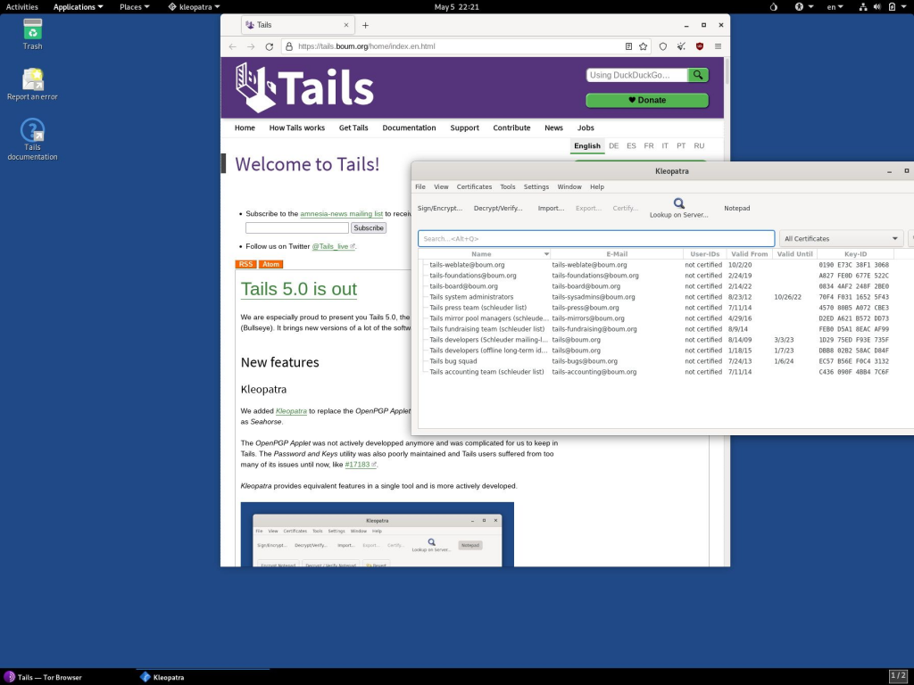Click the DuckDuckGo search box on Tails site
914x685 pixels.
pyautogui.click(x=637, y=75)
